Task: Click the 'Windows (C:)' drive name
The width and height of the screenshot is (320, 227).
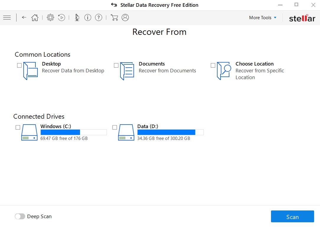Action: pos(56,126)
